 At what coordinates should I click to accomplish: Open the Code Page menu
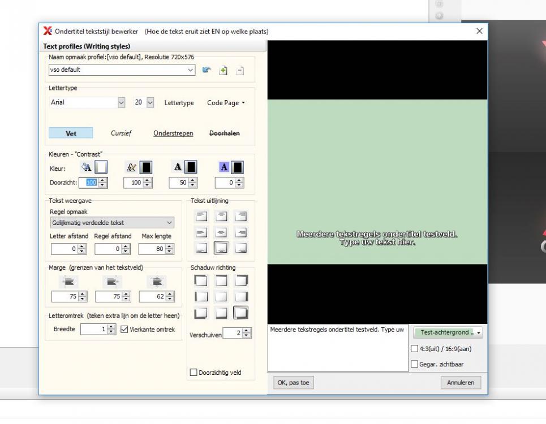[226, 103]
